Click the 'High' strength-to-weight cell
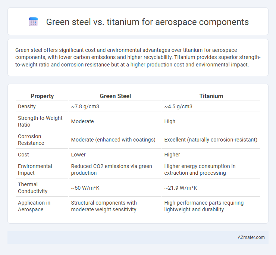The width and height of the screenshot is (276, 255). [170, 121]
